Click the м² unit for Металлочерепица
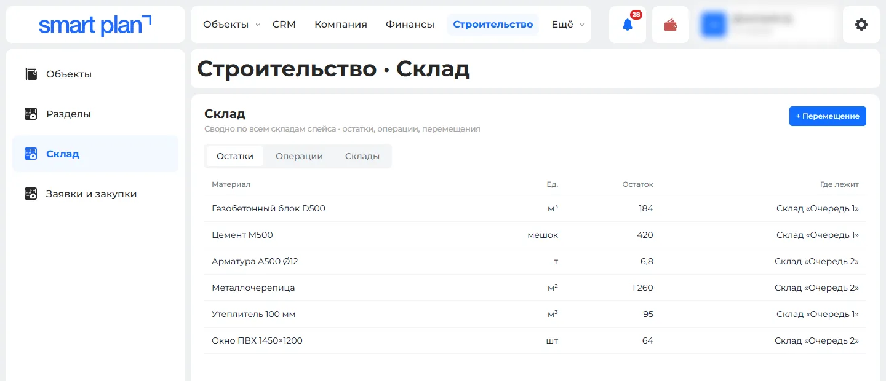This screenshot has height=381, width=886. (553, 288)
